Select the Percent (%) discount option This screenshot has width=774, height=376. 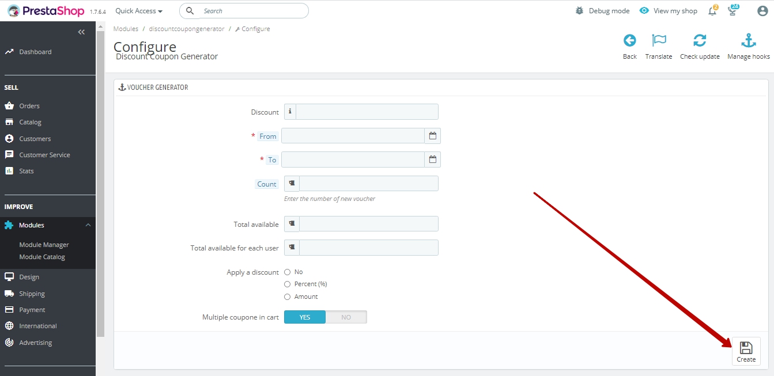pos(288,284)
